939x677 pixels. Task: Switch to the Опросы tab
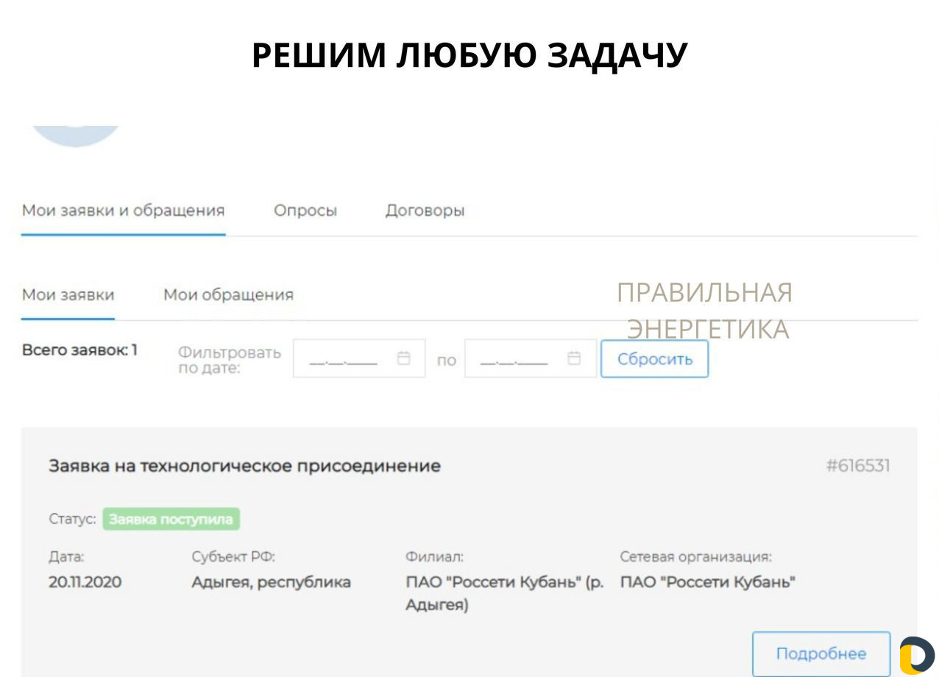tap(305, 210)
